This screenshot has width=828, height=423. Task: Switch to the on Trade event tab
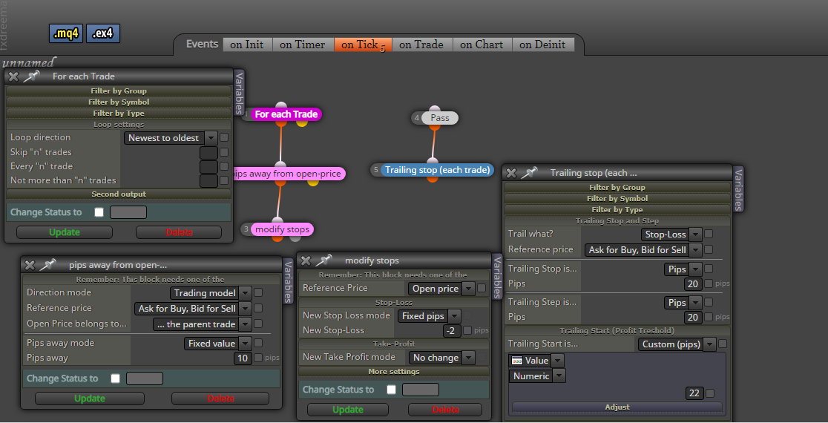(421, 45)
